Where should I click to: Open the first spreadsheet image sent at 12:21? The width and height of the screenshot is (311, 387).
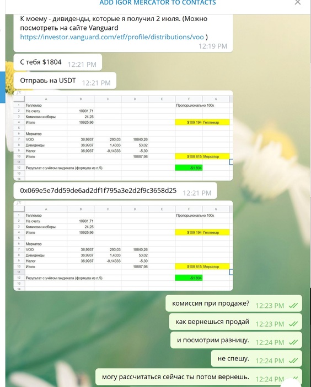tap(123, 135)
